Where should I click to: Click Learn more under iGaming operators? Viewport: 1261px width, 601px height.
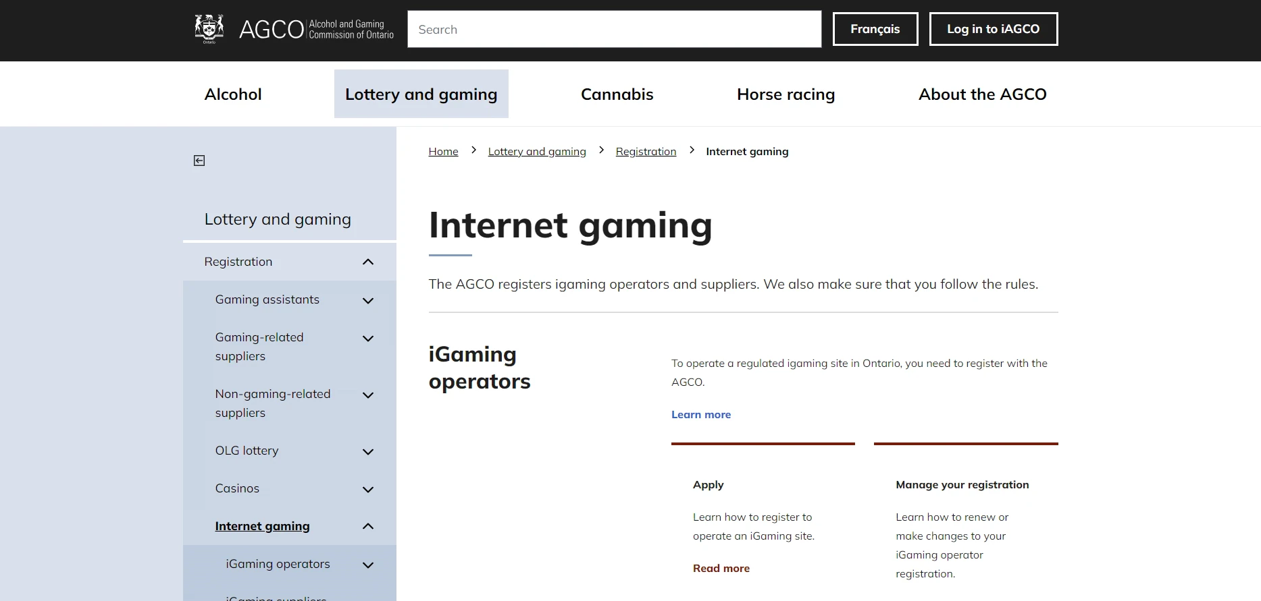701,415
